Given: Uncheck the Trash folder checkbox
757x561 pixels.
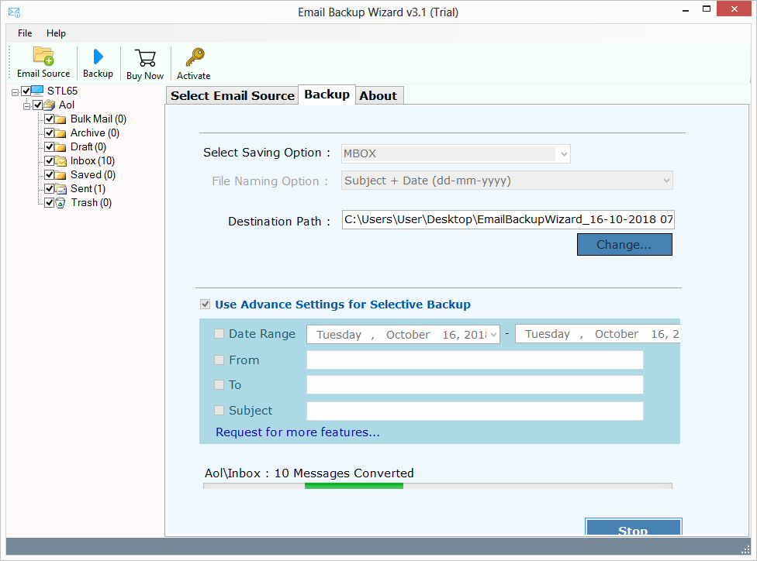Looking at the screenshot, I should pyautogui.click(x=49, y=202).
